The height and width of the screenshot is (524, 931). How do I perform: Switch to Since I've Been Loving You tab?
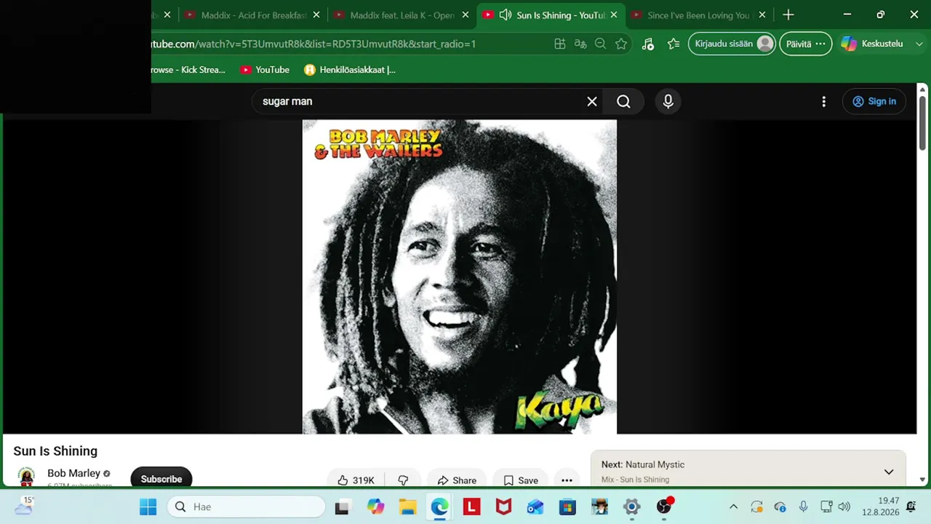click(698, 15)
